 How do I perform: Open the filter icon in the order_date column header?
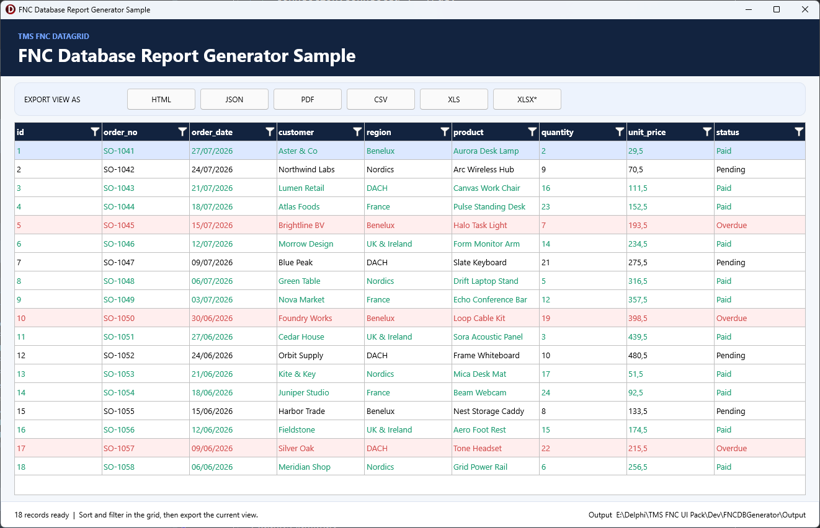[x=270, y=132]
